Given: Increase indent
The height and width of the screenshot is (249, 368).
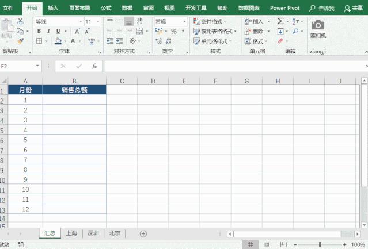Looking at the screenshot, I should (x=119, y=41).
